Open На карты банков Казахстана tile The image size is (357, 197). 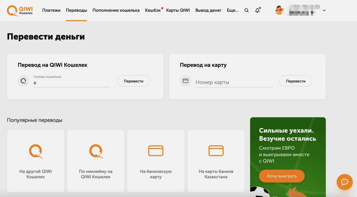coord(216,161)
